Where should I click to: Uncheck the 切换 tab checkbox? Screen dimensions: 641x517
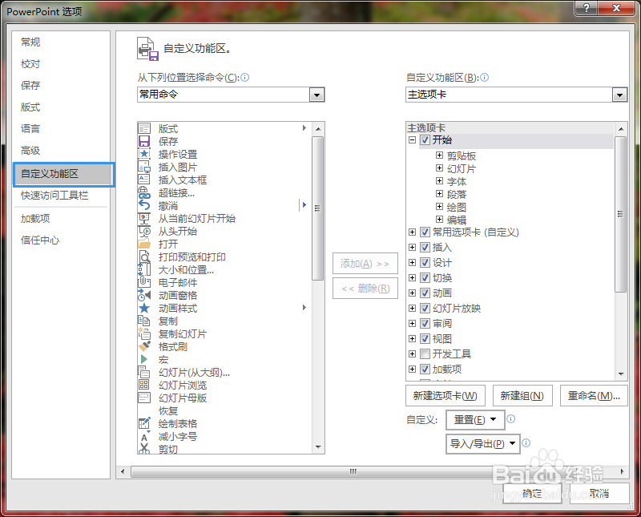tap(425, 277)
